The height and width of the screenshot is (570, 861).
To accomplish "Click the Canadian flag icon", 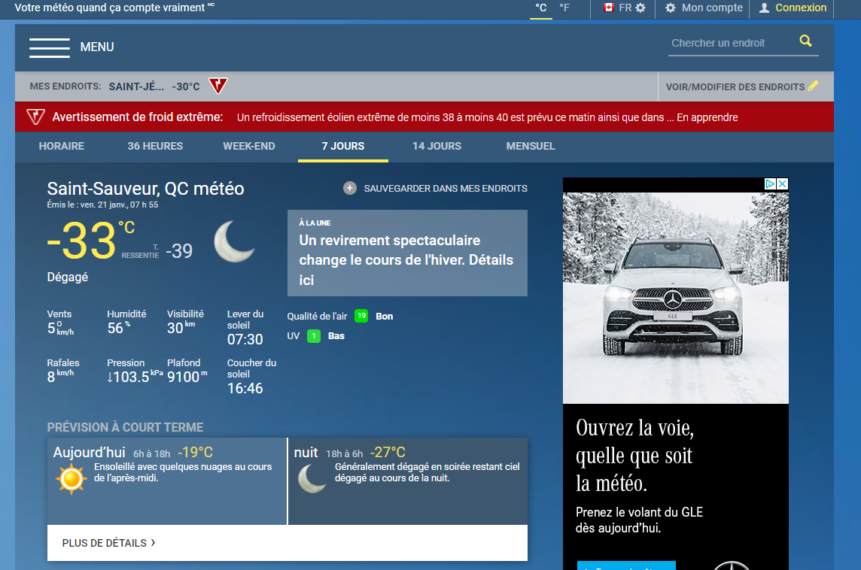I will click(608, 8).
